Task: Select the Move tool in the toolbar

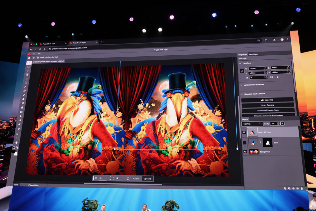Action: [29, 63]
